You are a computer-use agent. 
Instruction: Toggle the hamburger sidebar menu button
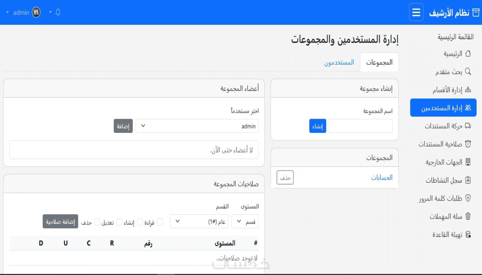(416, 12)
